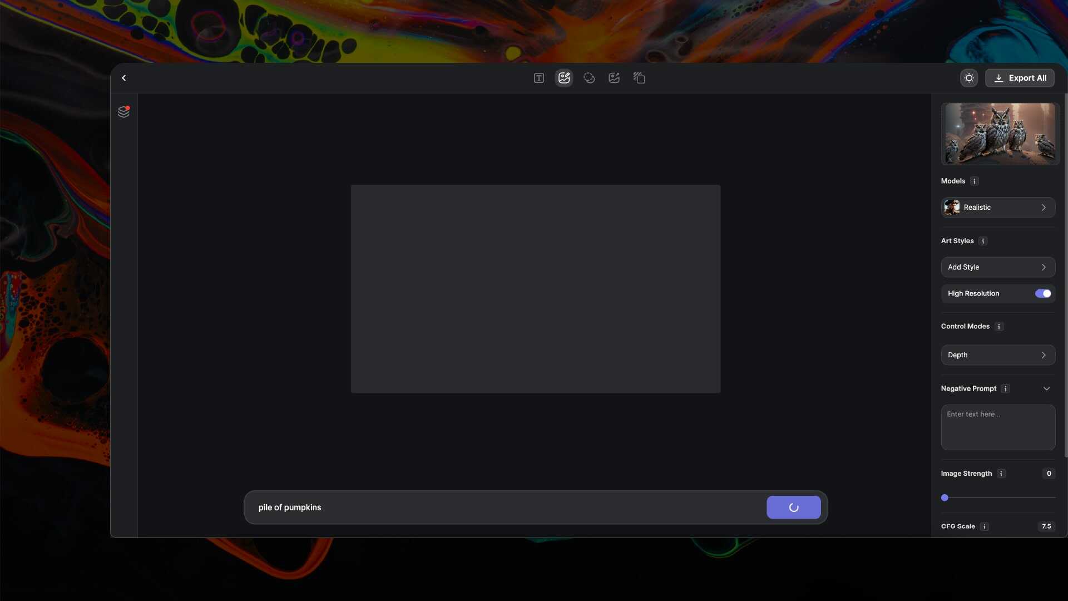The width and height of the screenshot is (1068, 601).
Task: Click the circular swap/replace tool icon
Action: [x=589, y=78]
